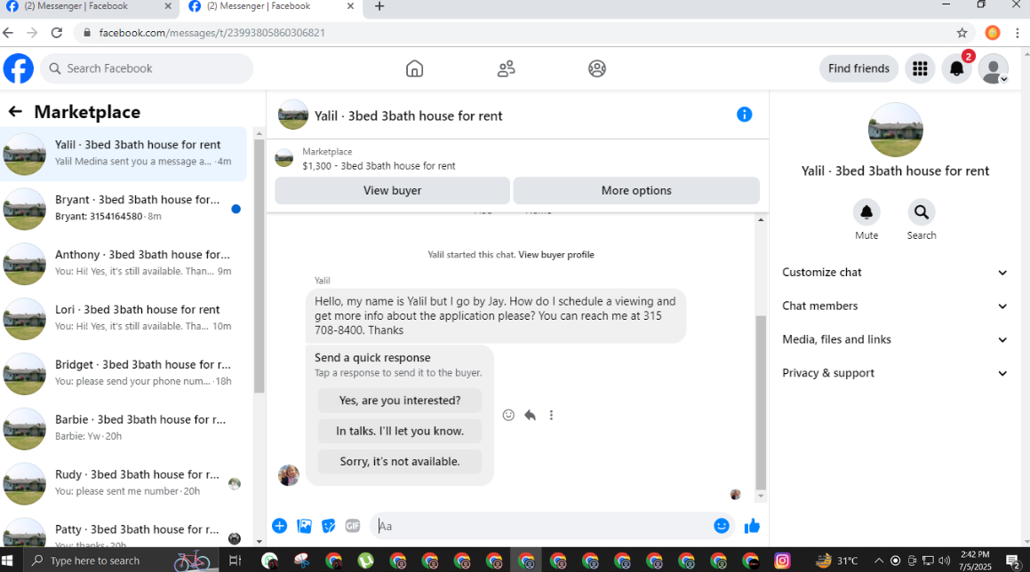Click the Facebook logo

coord(19,68)
